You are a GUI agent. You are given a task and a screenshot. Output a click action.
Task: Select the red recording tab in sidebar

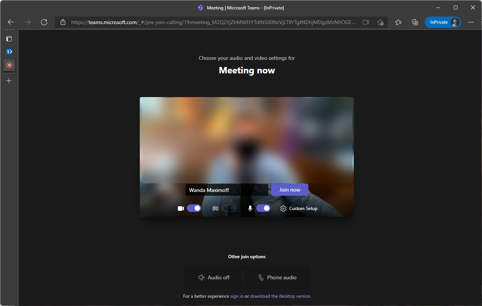pos(9,65)
